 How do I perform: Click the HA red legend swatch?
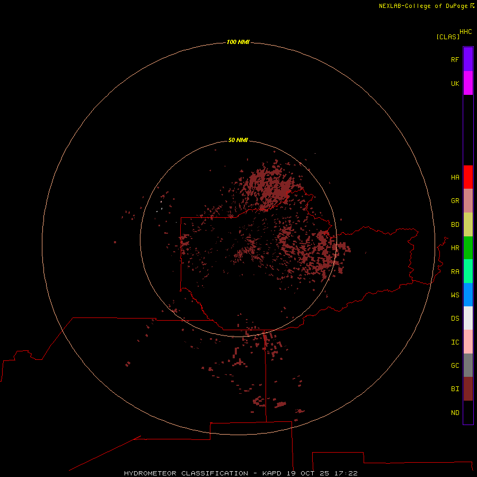pyautogui.click(x=468, y=177)
